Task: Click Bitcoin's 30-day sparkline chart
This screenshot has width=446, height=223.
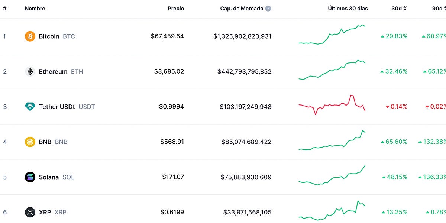Action: pyautogui.click(x=332, y=36)
